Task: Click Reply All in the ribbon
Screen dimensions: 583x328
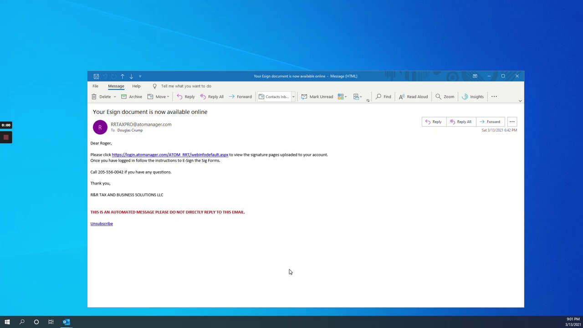Action: click(212, 97)
